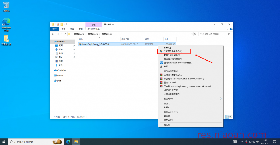Viewport: 280px width, 145px height.
Task: Go up one folder level arrow
Action: pyautogui.click(x=65, y=34)
